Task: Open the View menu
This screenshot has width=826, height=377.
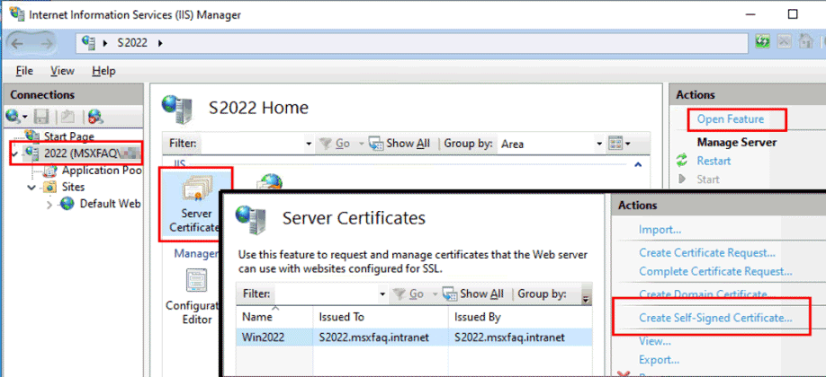Action: tap(62, 70)
